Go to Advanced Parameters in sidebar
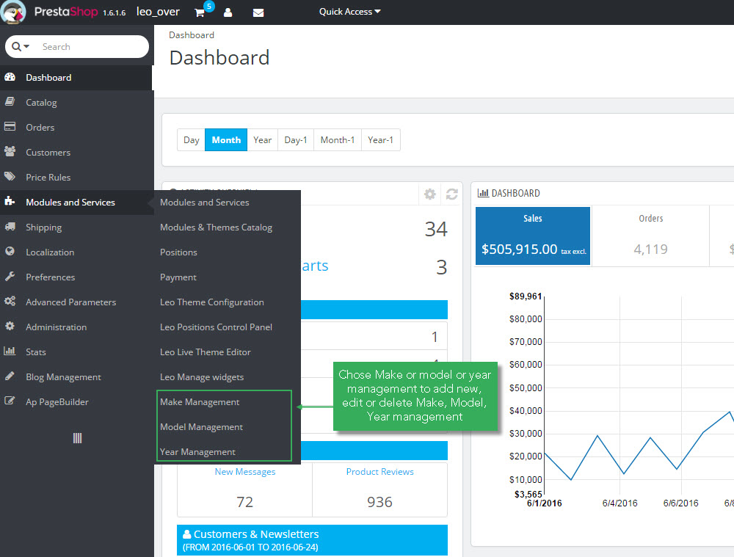Image resolution: width=734 pixels, height=557 pixels. pos(70,302)
